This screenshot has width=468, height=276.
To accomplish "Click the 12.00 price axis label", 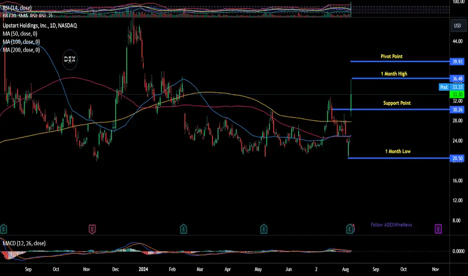I will (x=457, y=200).
